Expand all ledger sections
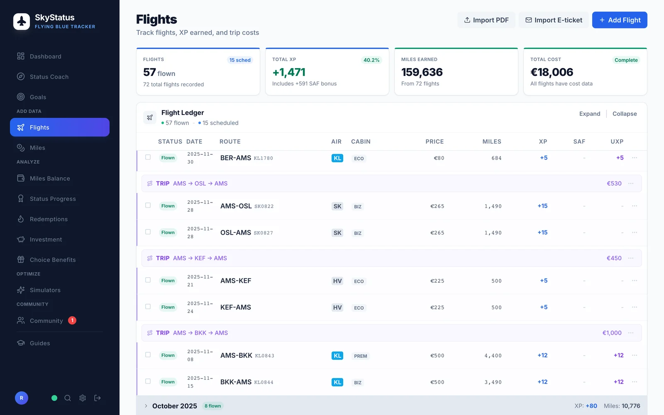This screenshot has height=415, width=664. 590,114
